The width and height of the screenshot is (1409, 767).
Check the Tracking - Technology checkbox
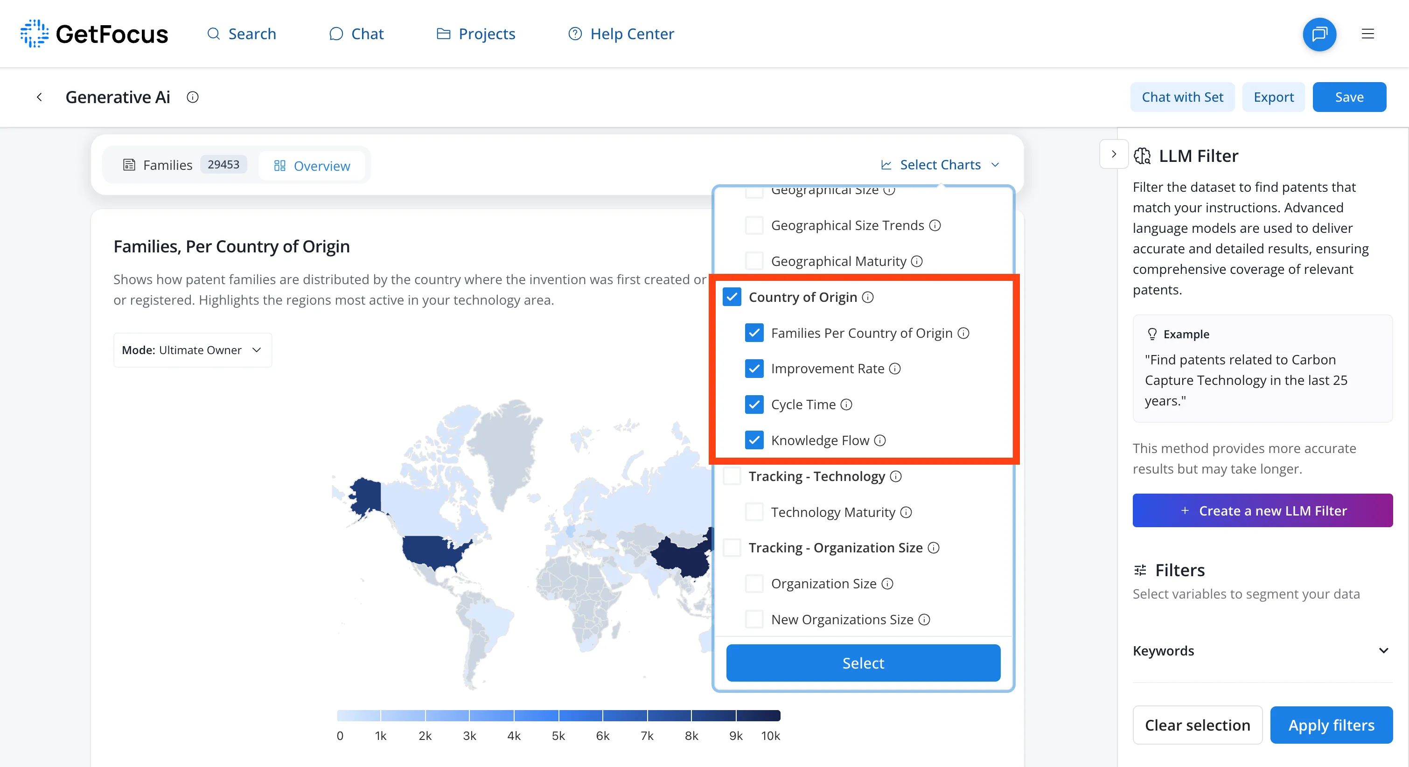(732, 476)
